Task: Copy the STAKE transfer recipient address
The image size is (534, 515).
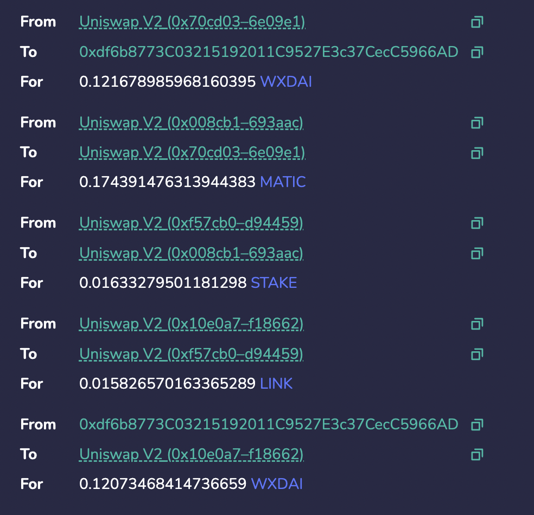Action: 477,253
